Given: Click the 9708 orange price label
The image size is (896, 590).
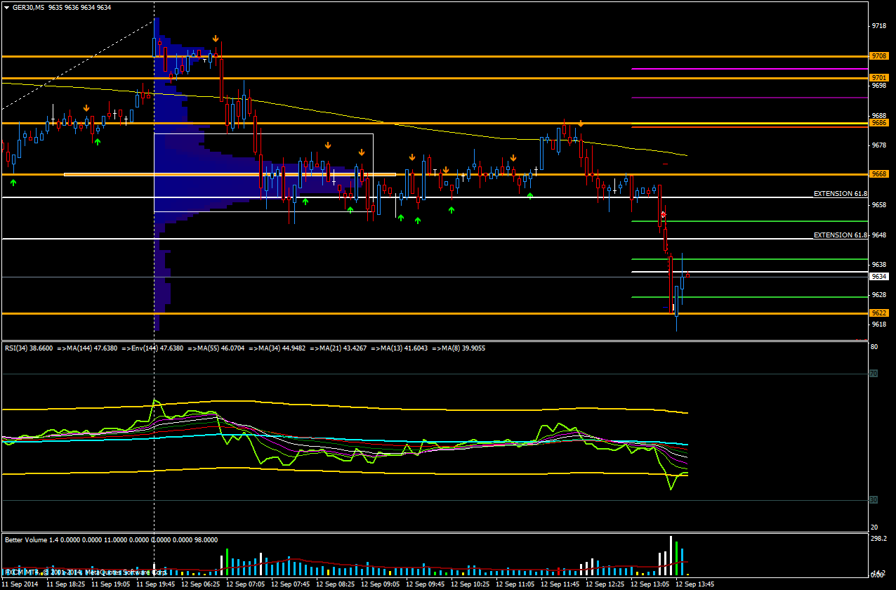Looking at the screenshot, I should [878, 55].
